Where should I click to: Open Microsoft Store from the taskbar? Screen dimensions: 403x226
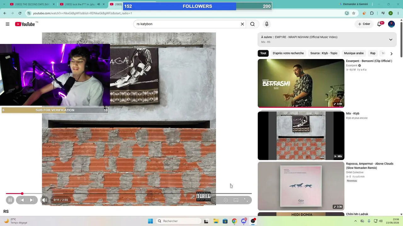coord(225,221)
